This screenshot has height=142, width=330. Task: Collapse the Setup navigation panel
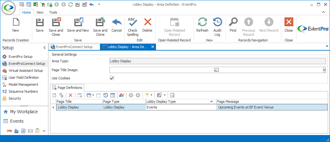44,48
